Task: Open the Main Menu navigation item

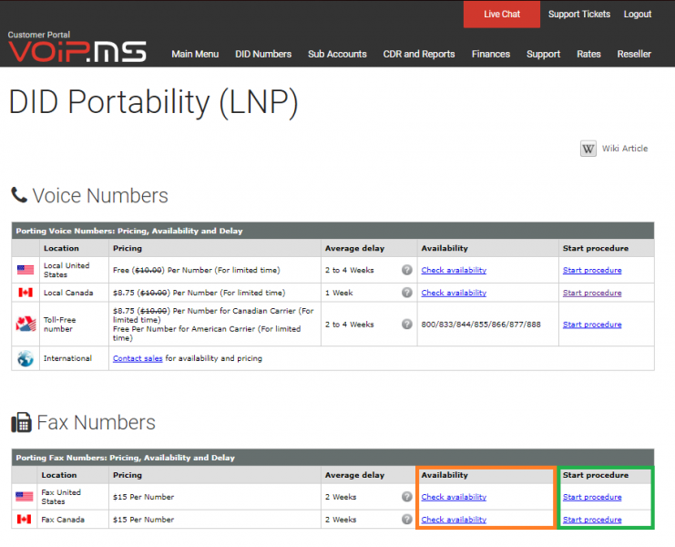Action: click(x=195, y=54)
